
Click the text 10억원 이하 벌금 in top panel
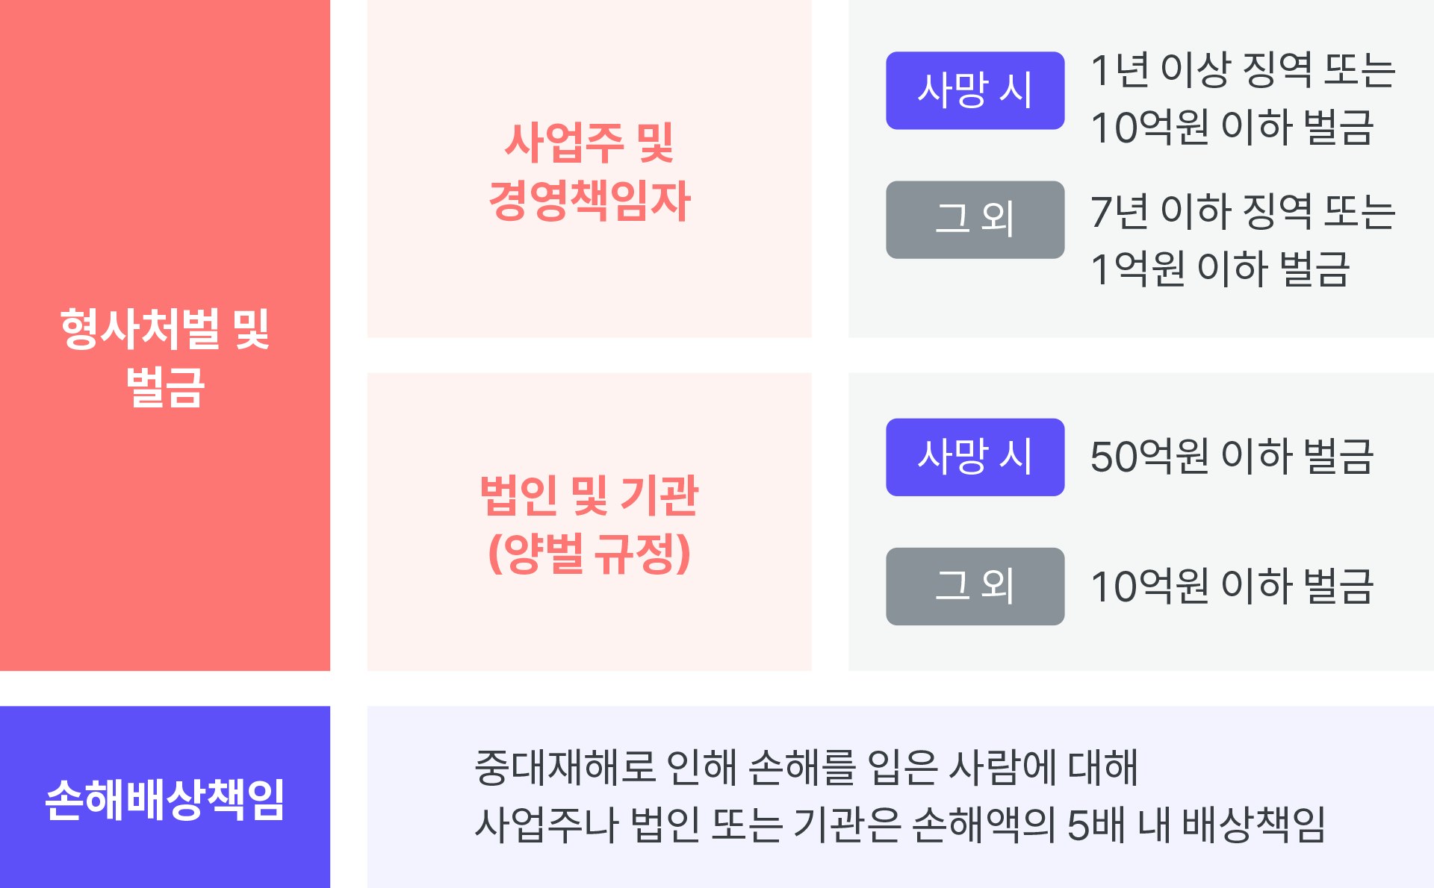click(x=1232, y=127)
